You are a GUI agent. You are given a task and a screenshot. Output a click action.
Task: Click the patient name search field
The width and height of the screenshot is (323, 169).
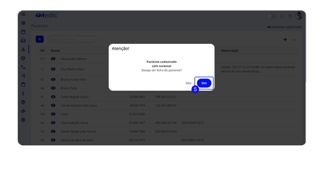tap(72, 39)
